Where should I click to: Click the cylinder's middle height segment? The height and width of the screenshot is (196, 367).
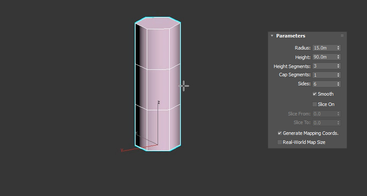click(158, 86)
